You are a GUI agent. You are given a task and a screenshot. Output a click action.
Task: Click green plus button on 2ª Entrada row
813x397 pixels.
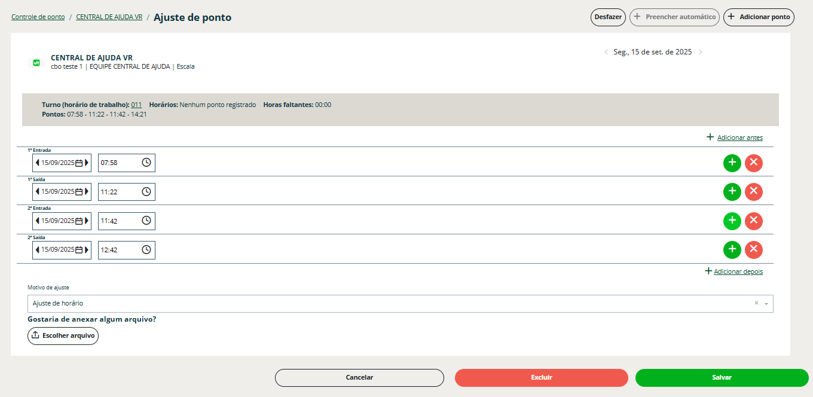732,221
